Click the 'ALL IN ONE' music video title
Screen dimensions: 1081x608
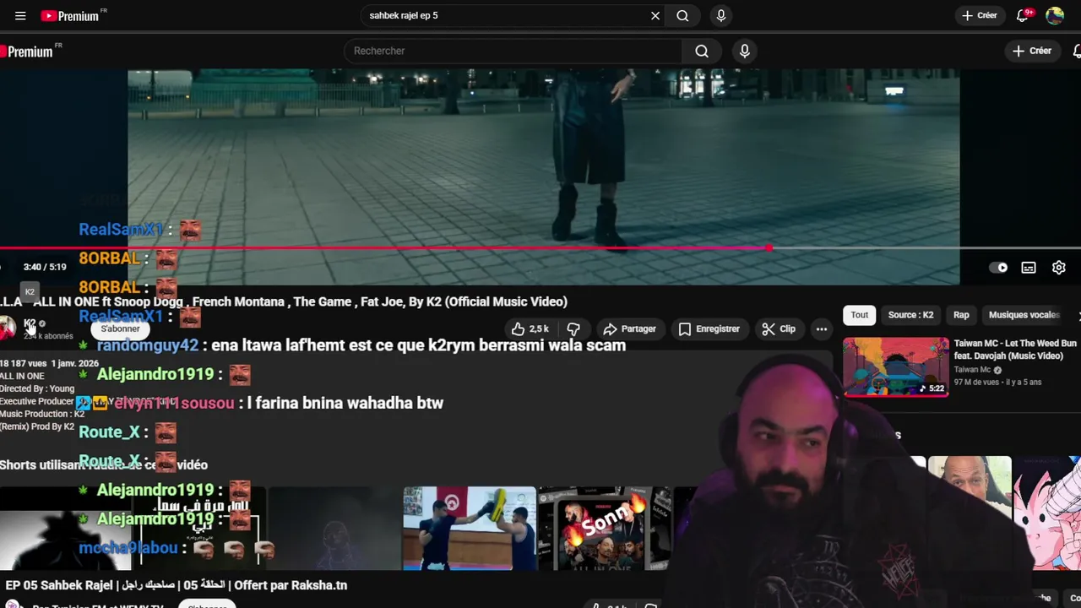click(284, 301)
